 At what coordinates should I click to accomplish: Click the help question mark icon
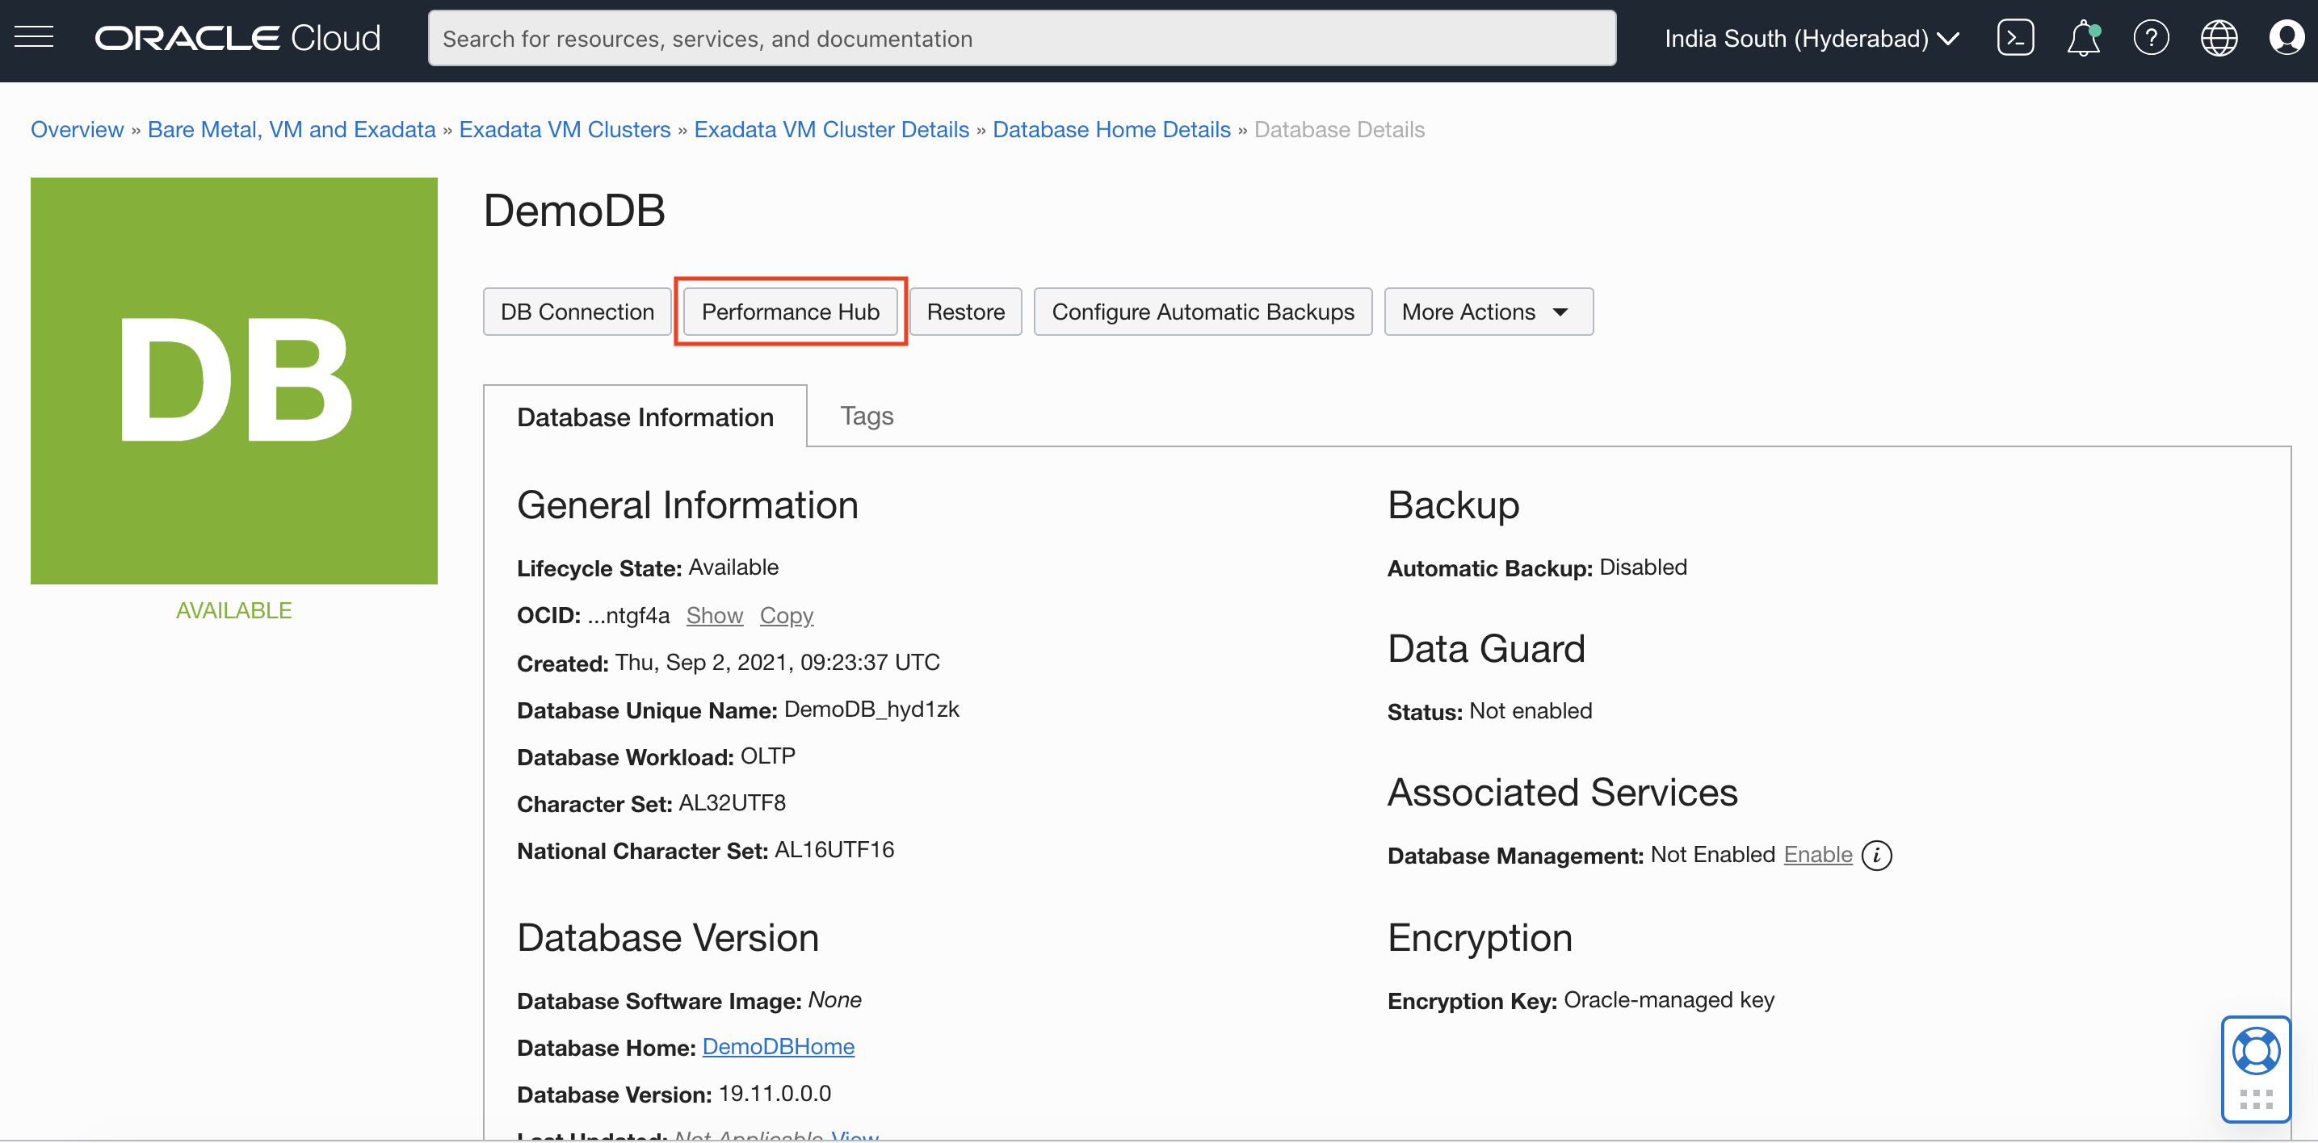point(2151,38)
